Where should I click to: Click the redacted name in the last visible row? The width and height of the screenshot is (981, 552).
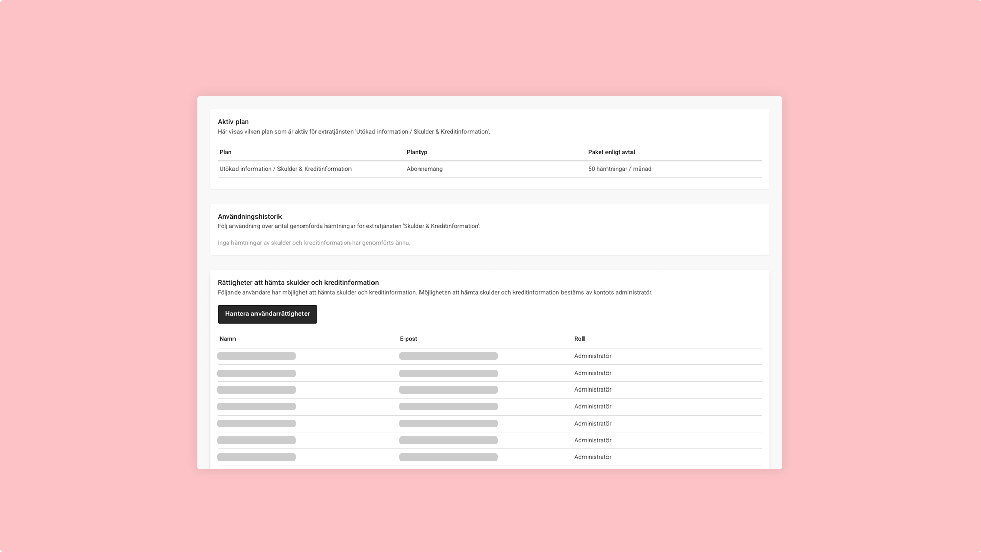(256, 457)
